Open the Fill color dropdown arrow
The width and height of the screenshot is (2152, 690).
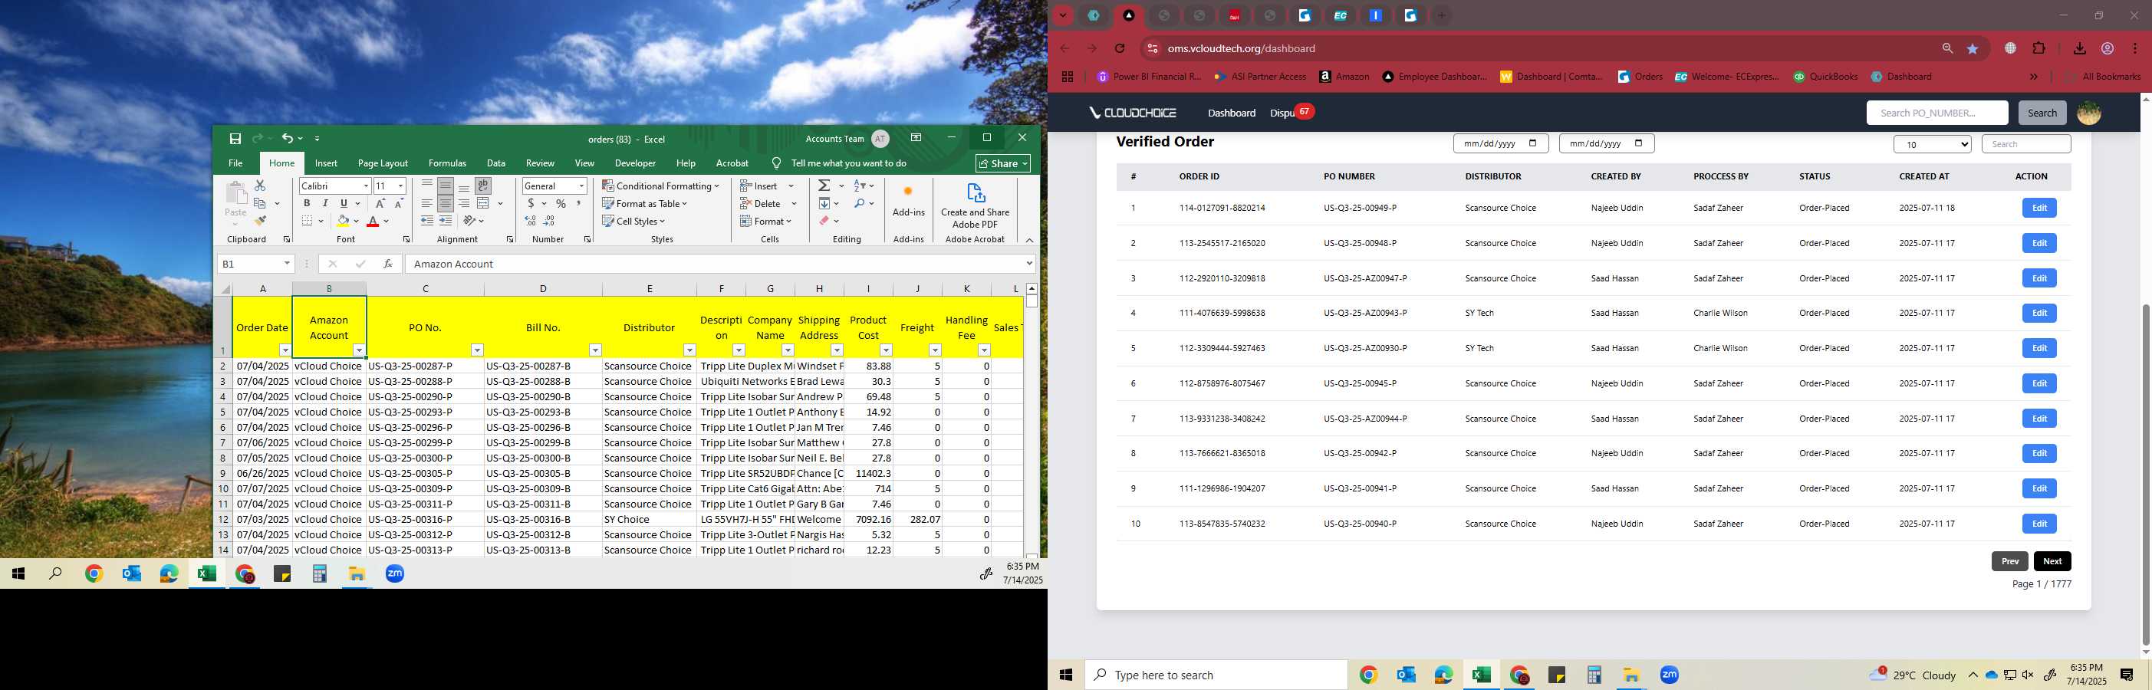coord(356,222)
